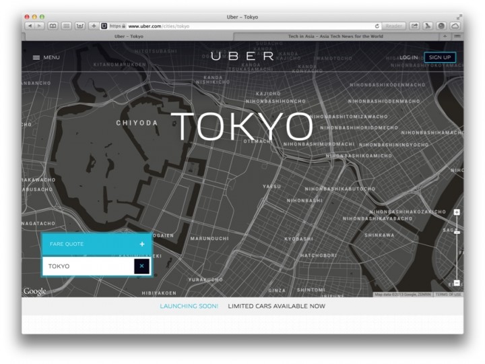Screen dimensions: 485x364
Task: Click the site favicon in address bar
Action: 104,26
